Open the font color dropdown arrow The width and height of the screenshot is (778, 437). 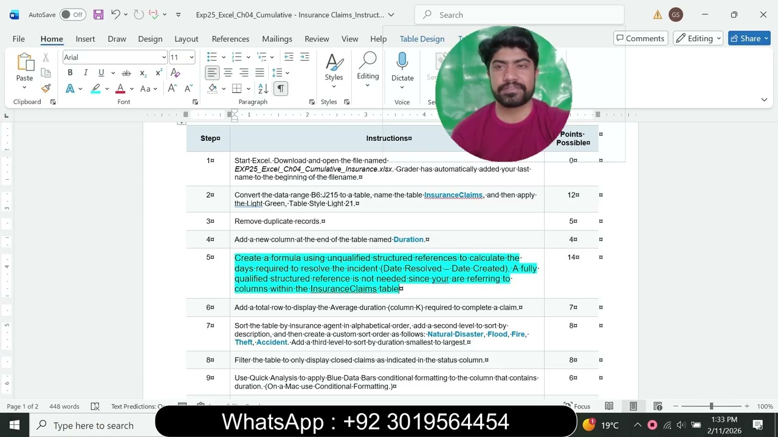coord(132,89)
